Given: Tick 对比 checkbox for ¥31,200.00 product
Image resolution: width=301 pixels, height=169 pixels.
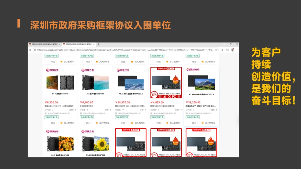Looking at the screenshot, I should click(189, 123).
